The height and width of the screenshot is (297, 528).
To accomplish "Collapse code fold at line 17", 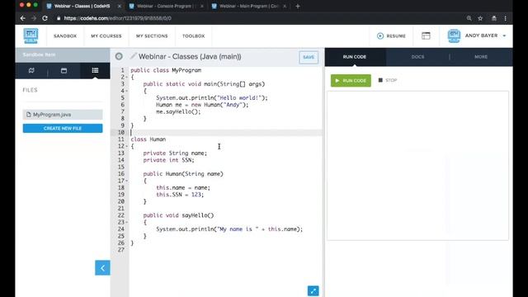I will coord(126,181).
